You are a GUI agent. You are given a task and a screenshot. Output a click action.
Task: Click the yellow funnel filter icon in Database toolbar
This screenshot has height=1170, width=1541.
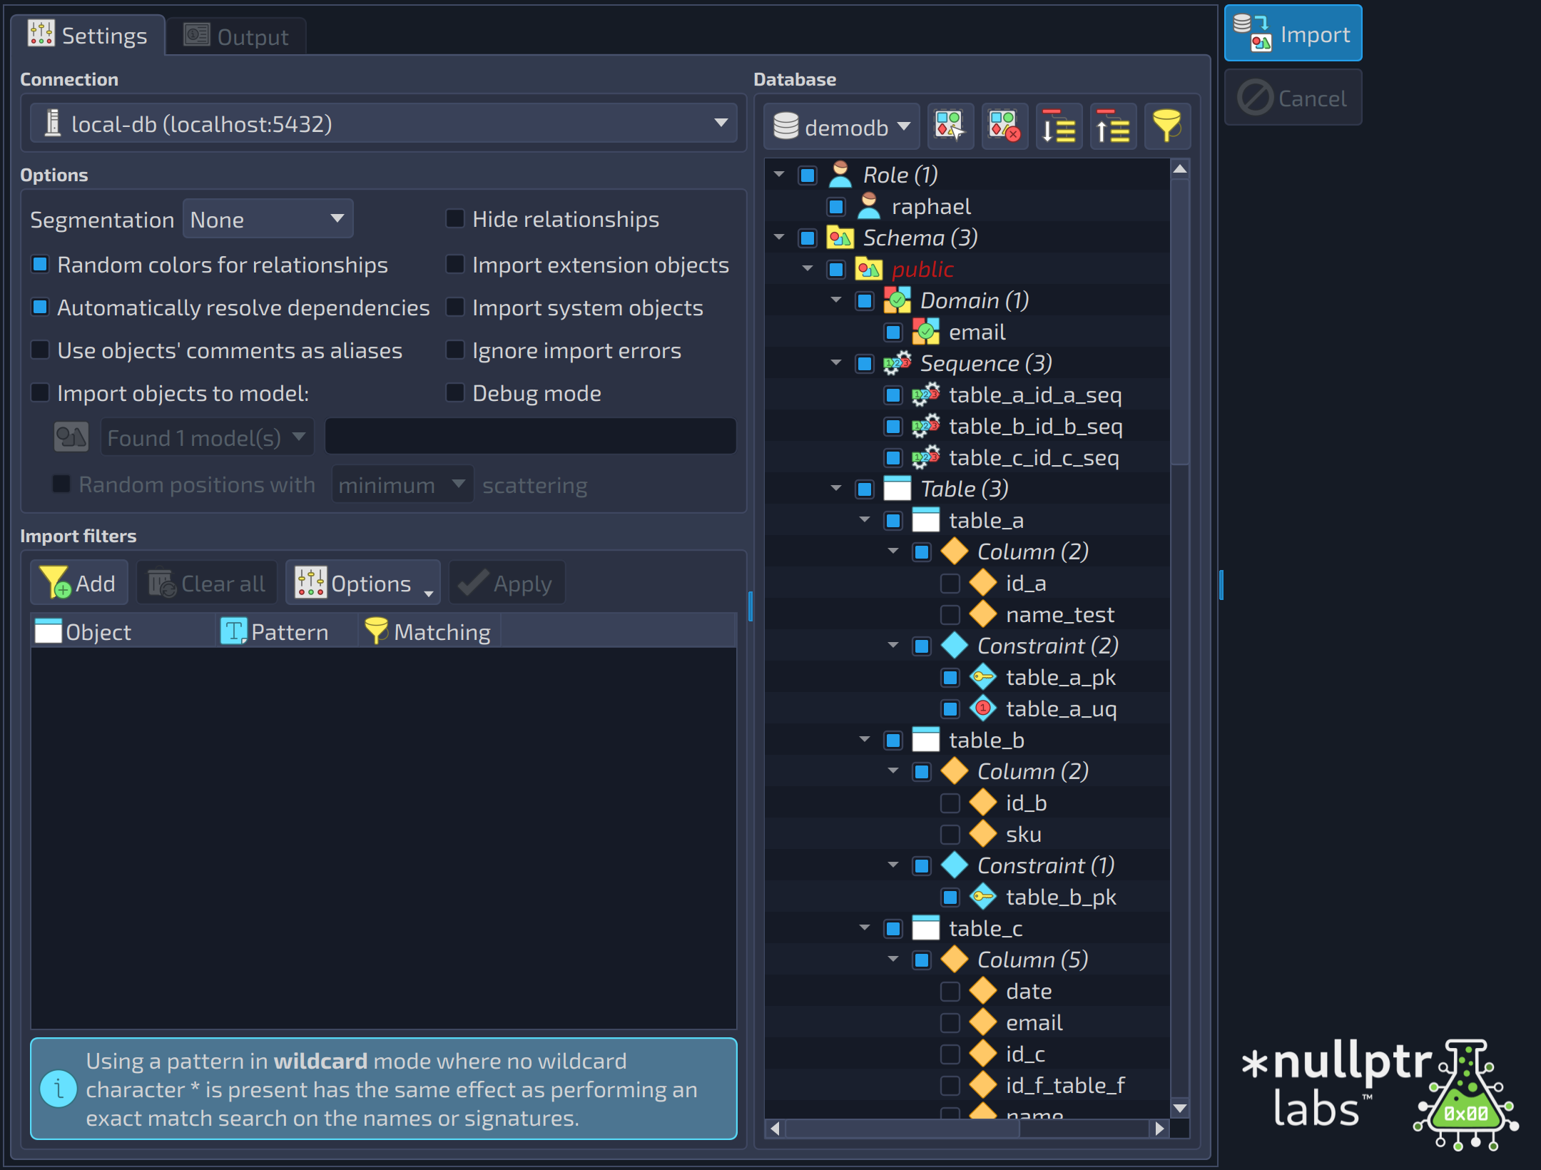(1167, 127)
